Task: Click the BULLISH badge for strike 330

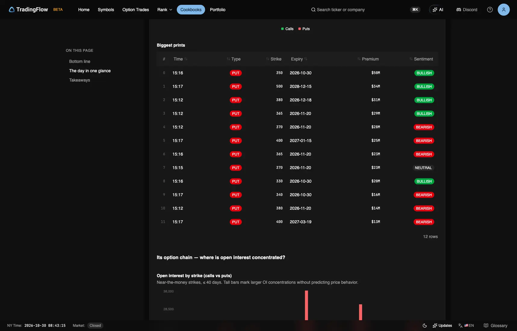Action: pyautogui.click(x=424, y=181)
